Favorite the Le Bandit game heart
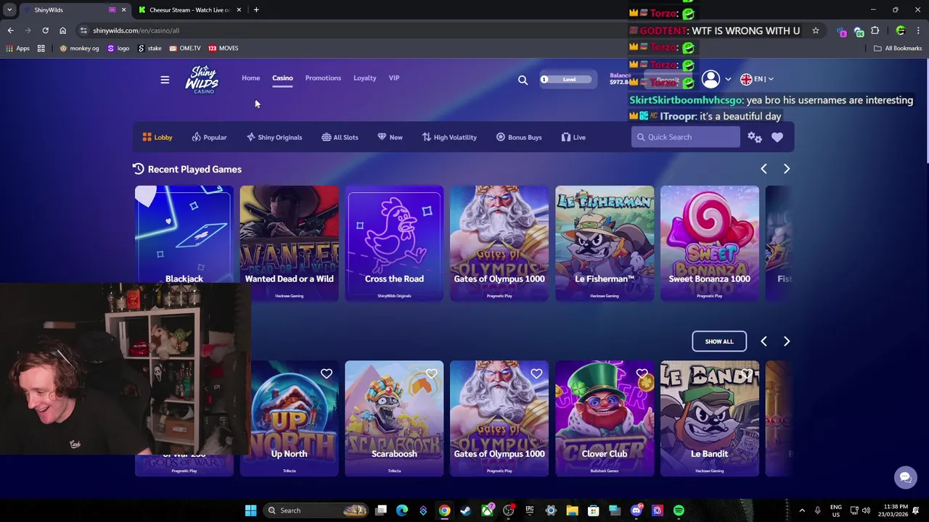This screenshot has height=522, width=929. pyautogui.click(x=747, y=374)
